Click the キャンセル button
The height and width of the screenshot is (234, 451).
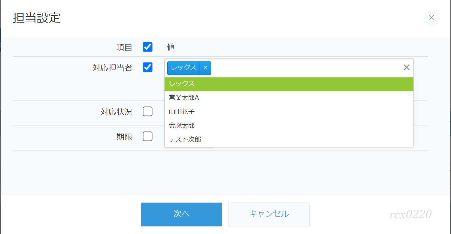(269, 214)
